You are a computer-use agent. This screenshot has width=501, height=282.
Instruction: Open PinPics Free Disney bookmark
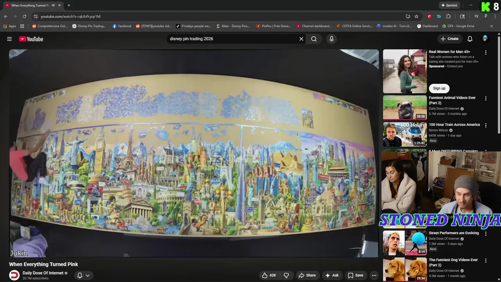tap(274, 26)
